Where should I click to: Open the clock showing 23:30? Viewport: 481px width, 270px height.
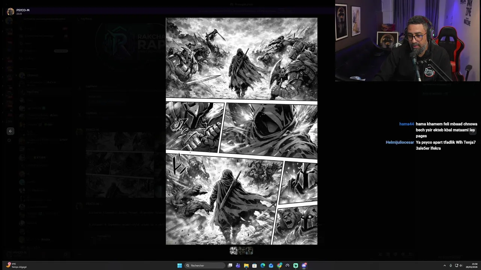(472, 265)
